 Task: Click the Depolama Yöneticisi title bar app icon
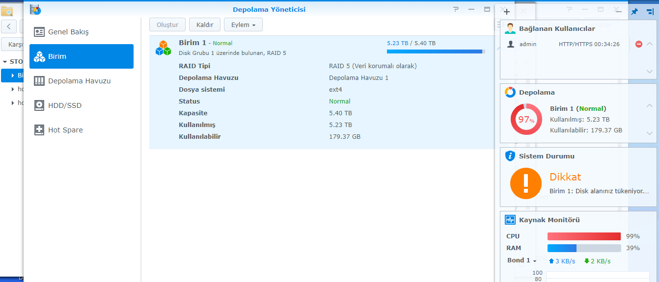click(35, 9)
